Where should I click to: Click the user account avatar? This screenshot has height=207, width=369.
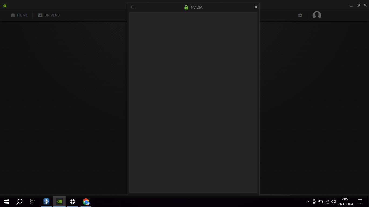point(317,15)
